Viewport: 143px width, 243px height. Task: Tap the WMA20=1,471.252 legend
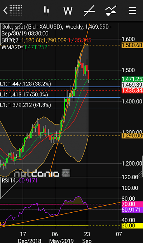(x=24, y=47)
